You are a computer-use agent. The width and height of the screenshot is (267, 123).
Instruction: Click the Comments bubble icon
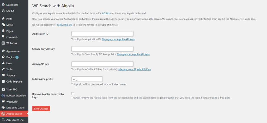click(x=3, y=37)
